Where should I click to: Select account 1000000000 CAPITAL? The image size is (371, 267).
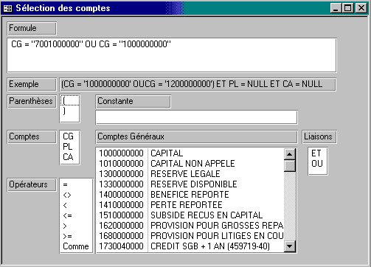pos(190,153)
